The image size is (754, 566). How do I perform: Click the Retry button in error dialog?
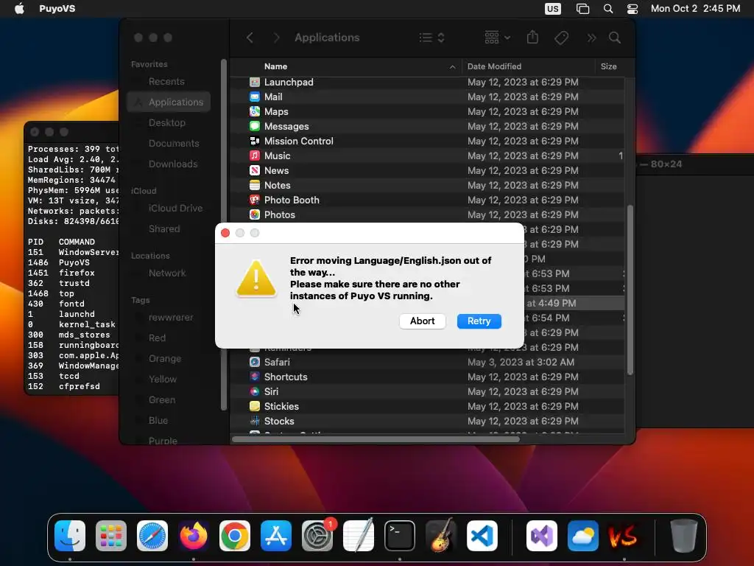click(x=479, y=321)
